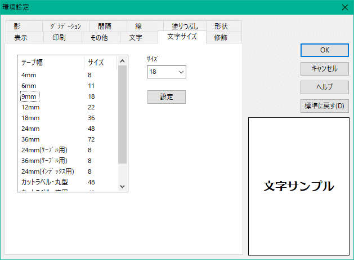The width and height of the screenshot is (354, 260).
Task: Switch to the 間隔 tab
Action: click(105, 26)
